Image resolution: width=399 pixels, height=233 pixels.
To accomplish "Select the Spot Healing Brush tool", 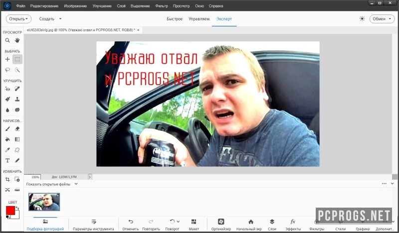I will (x=17, y=89).
